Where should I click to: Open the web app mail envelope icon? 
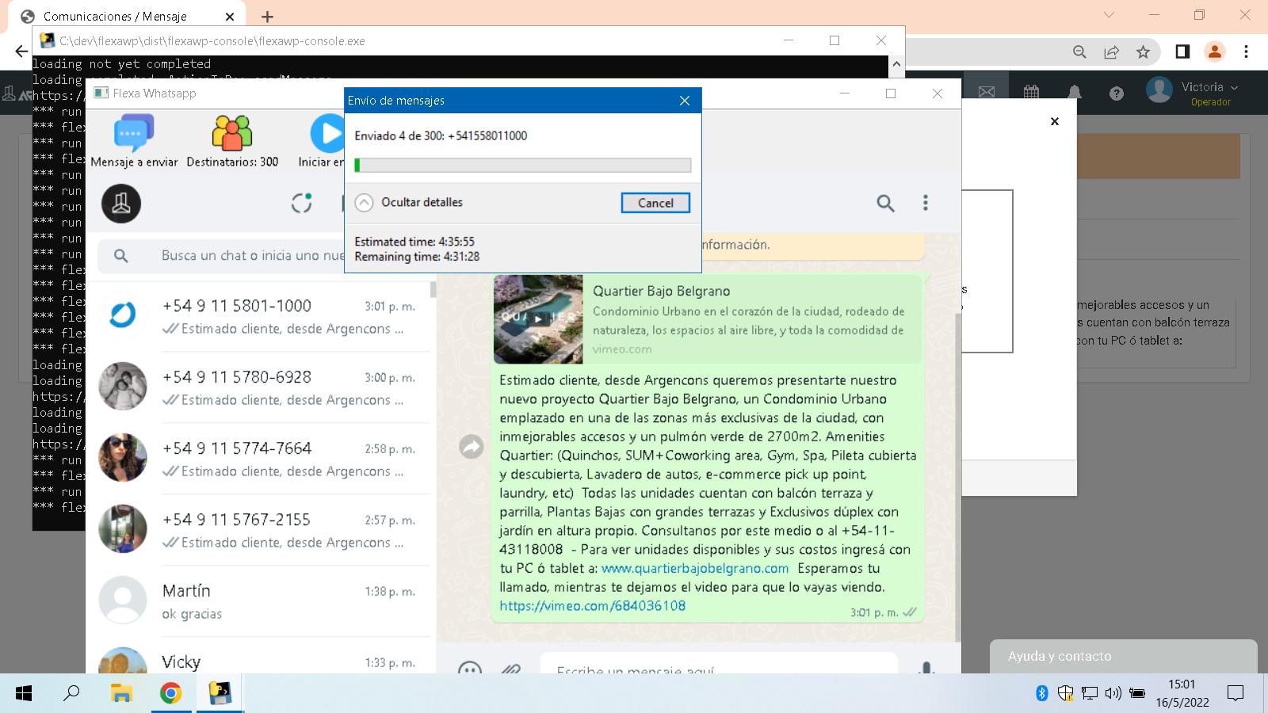click(987, 93)
